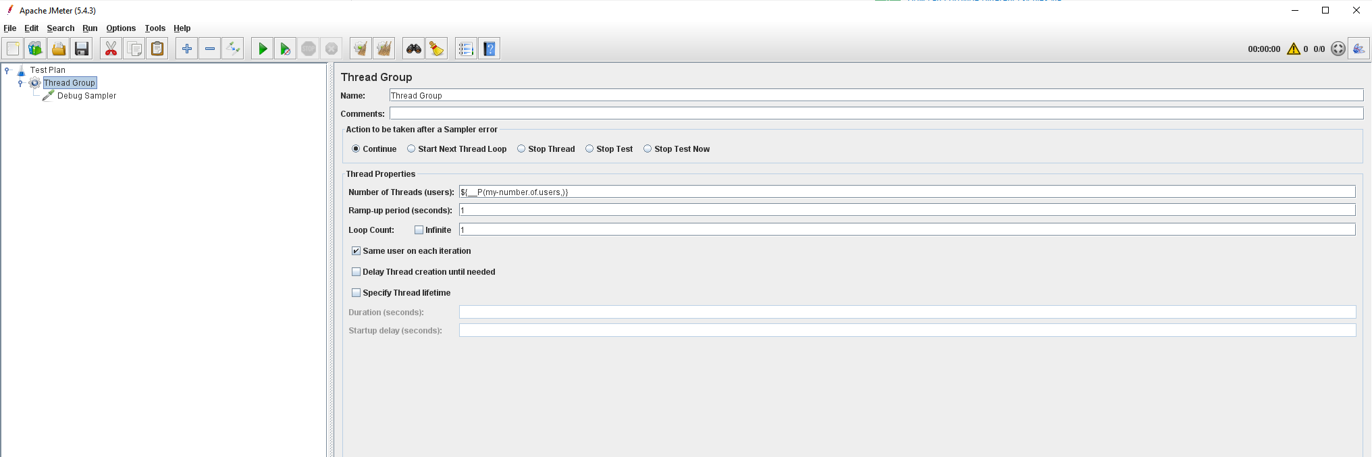Open the Search menu

coord(61,28)
